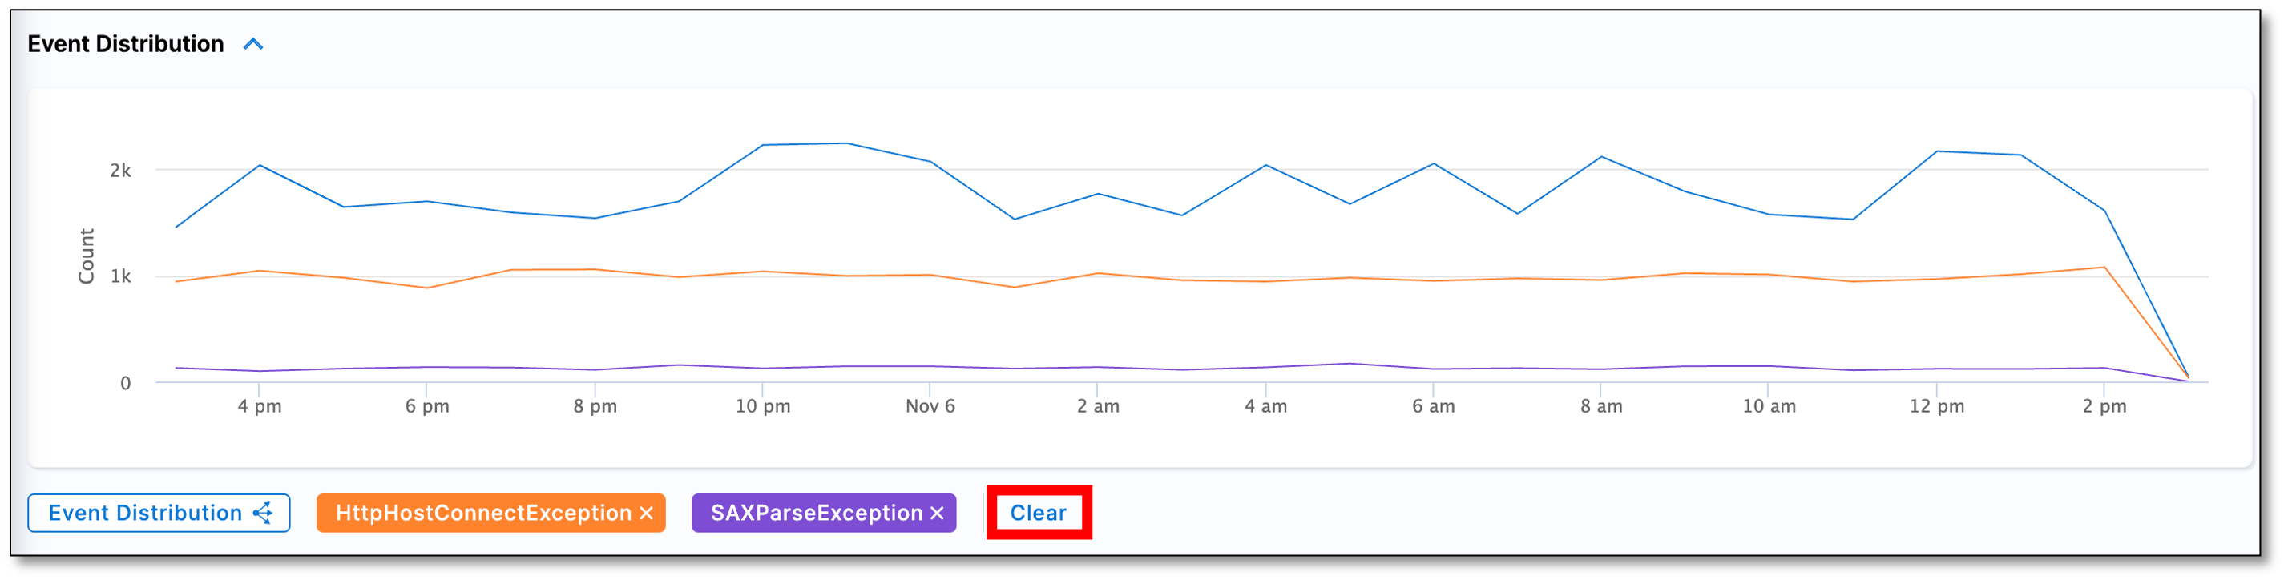Collapse the Event Distribution section chevron

253,44
